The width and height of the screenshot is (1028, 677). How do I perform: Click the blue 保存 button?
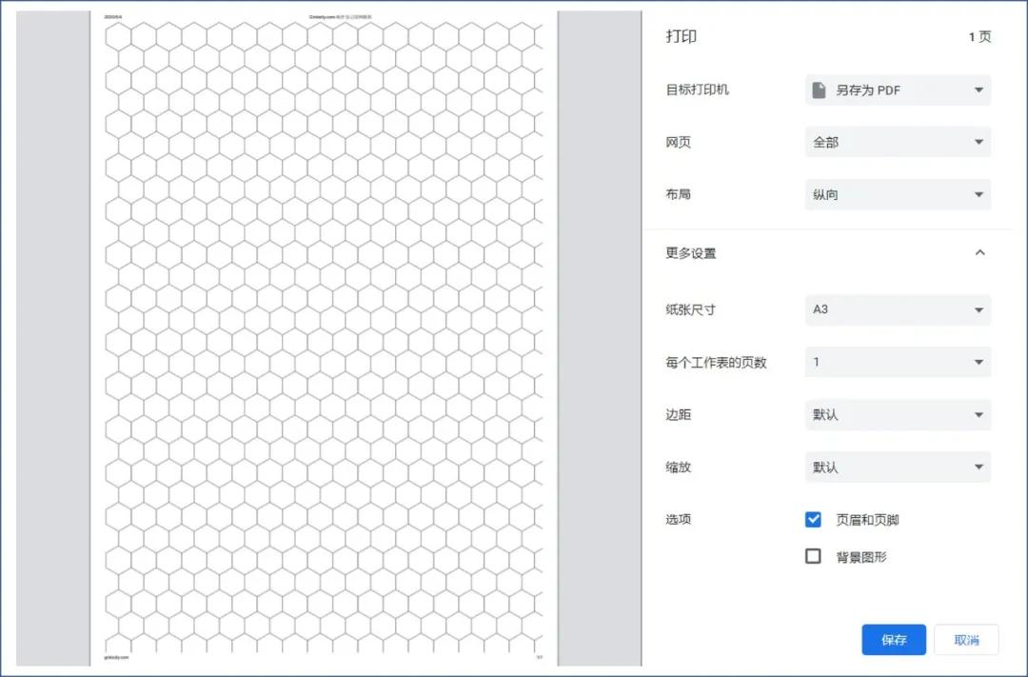tap(893, 640)
